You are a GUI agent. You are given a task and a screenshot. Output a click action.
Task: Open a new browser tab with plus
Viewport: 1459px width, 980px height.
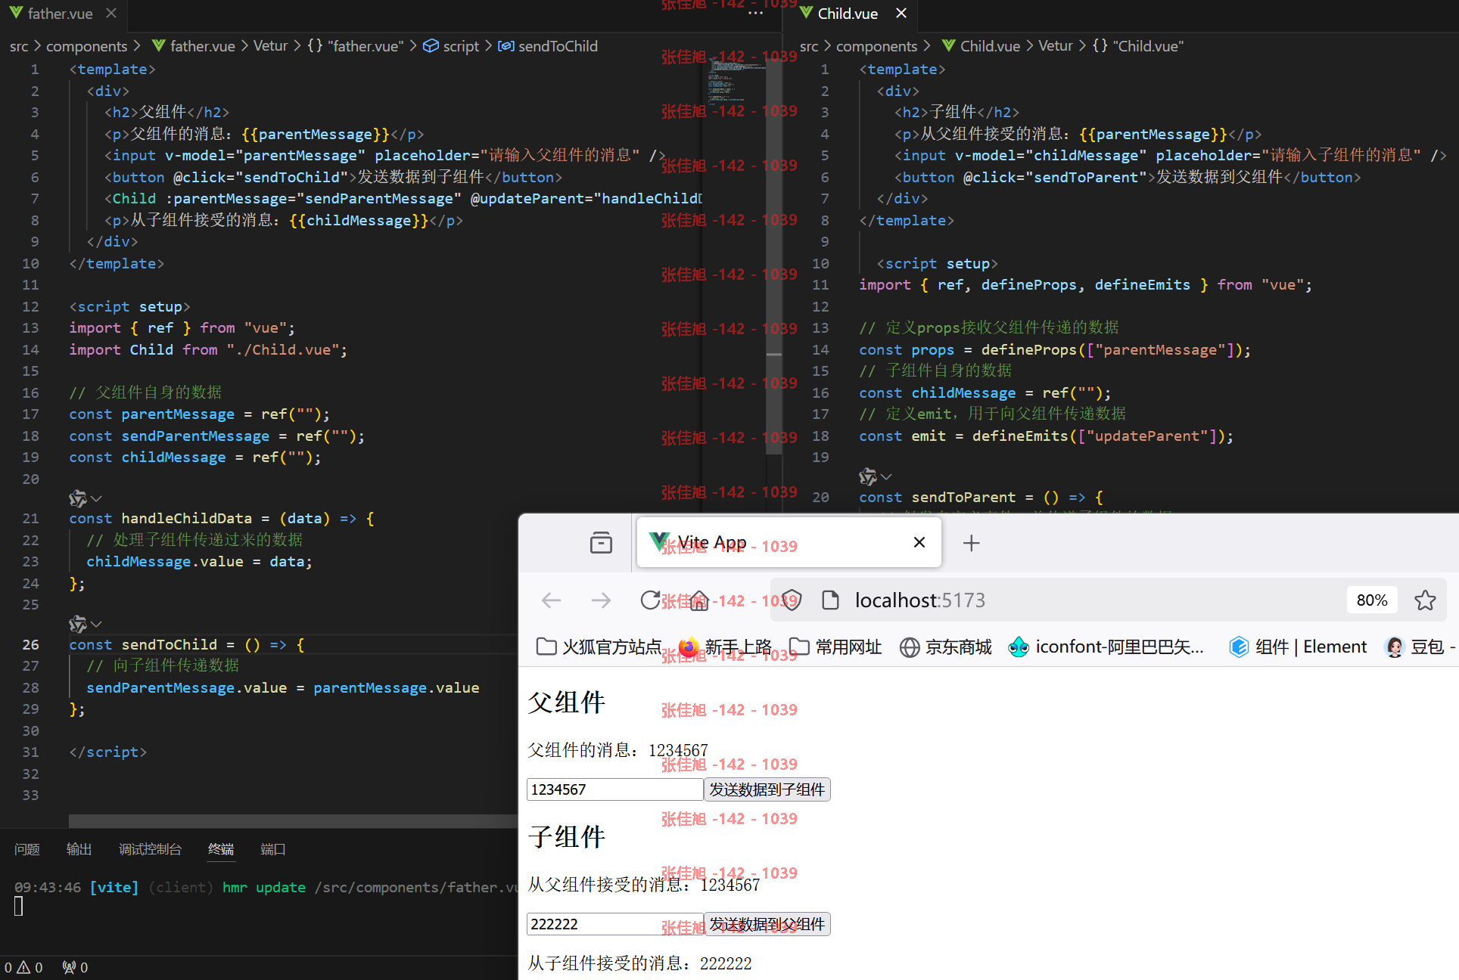pyautogui.click(x=971, y=543)
